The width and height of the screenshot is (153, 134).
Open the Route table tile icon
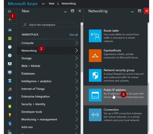[95, 36]
